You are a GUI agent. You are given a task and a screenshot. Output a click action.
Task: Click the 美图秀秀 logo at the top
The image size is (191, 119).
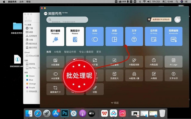(56, 13)
